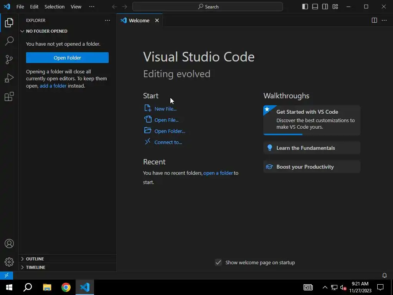
Task: Click Connect to remote icon under Start
Action: pos(148,141)
